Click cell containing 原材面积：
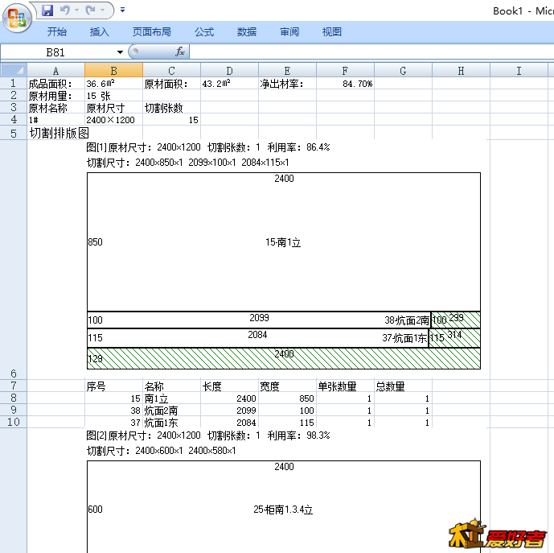 (171, 84)
